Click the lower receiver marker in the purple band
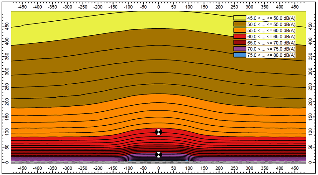318x175 pixels. [158, 155]
